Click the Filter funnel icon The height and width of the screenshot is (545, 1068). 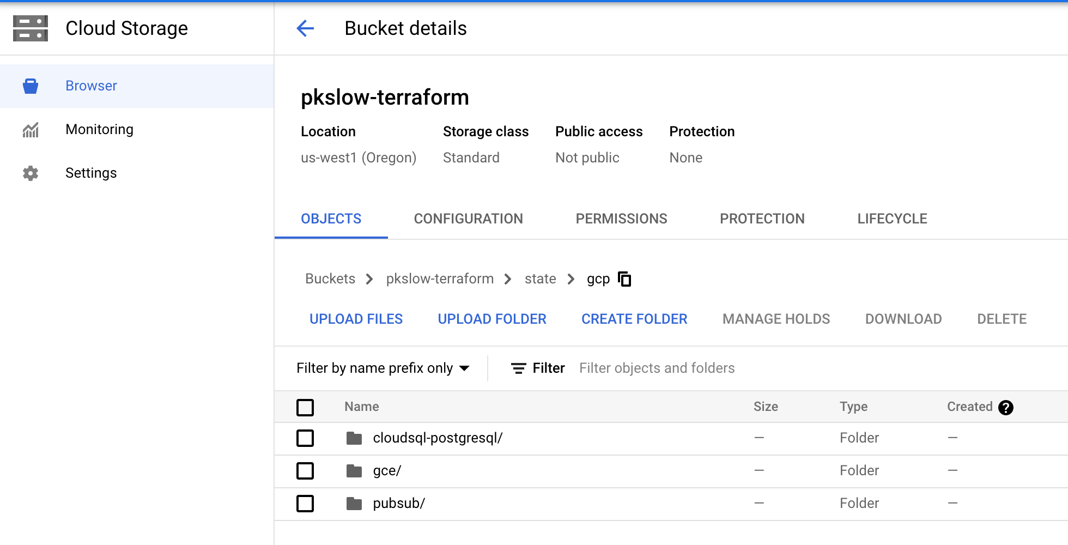517,368
